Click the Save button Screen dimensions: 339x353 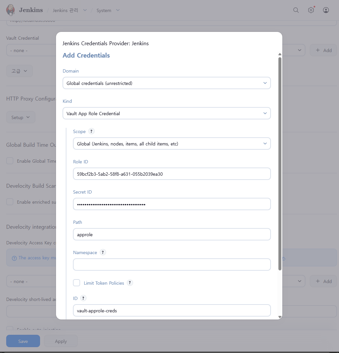[x=23, y=341]
